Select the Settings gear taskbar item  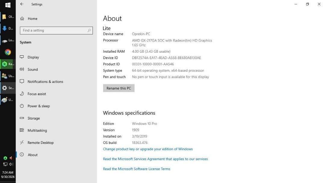point(8,88)
